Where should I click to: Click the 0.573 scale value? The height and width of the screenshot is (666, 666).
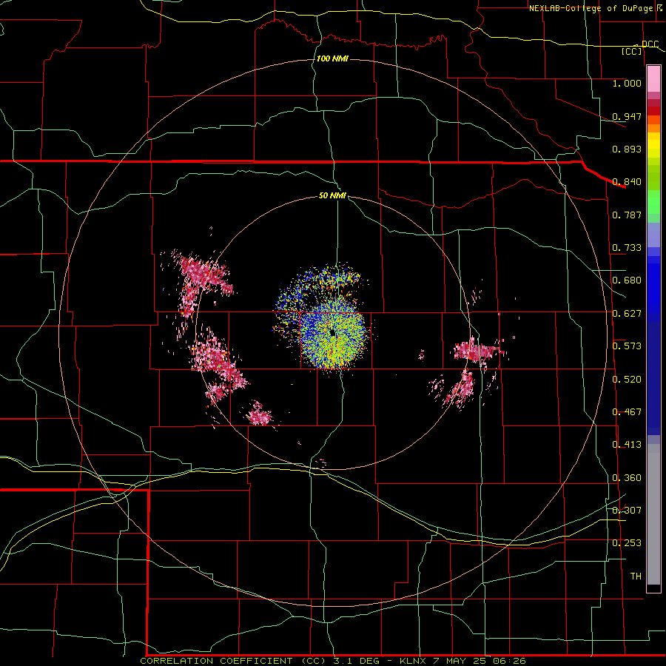[627, 346]
